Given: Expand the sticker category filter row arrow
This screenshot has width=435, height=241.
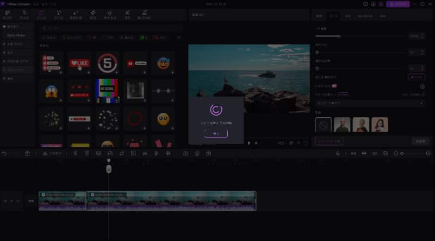Looking at the screenshot, I should click(178, 37).
